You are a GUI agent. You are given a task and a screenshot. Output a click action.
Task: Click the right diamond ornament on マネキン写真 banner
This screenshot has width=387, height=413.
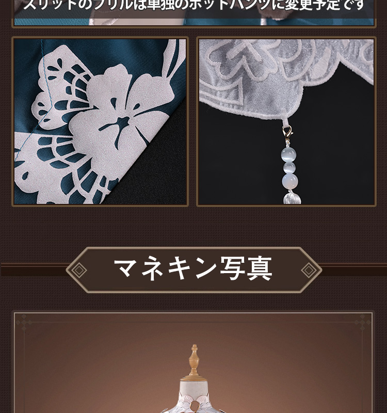(x=309, y=270)
